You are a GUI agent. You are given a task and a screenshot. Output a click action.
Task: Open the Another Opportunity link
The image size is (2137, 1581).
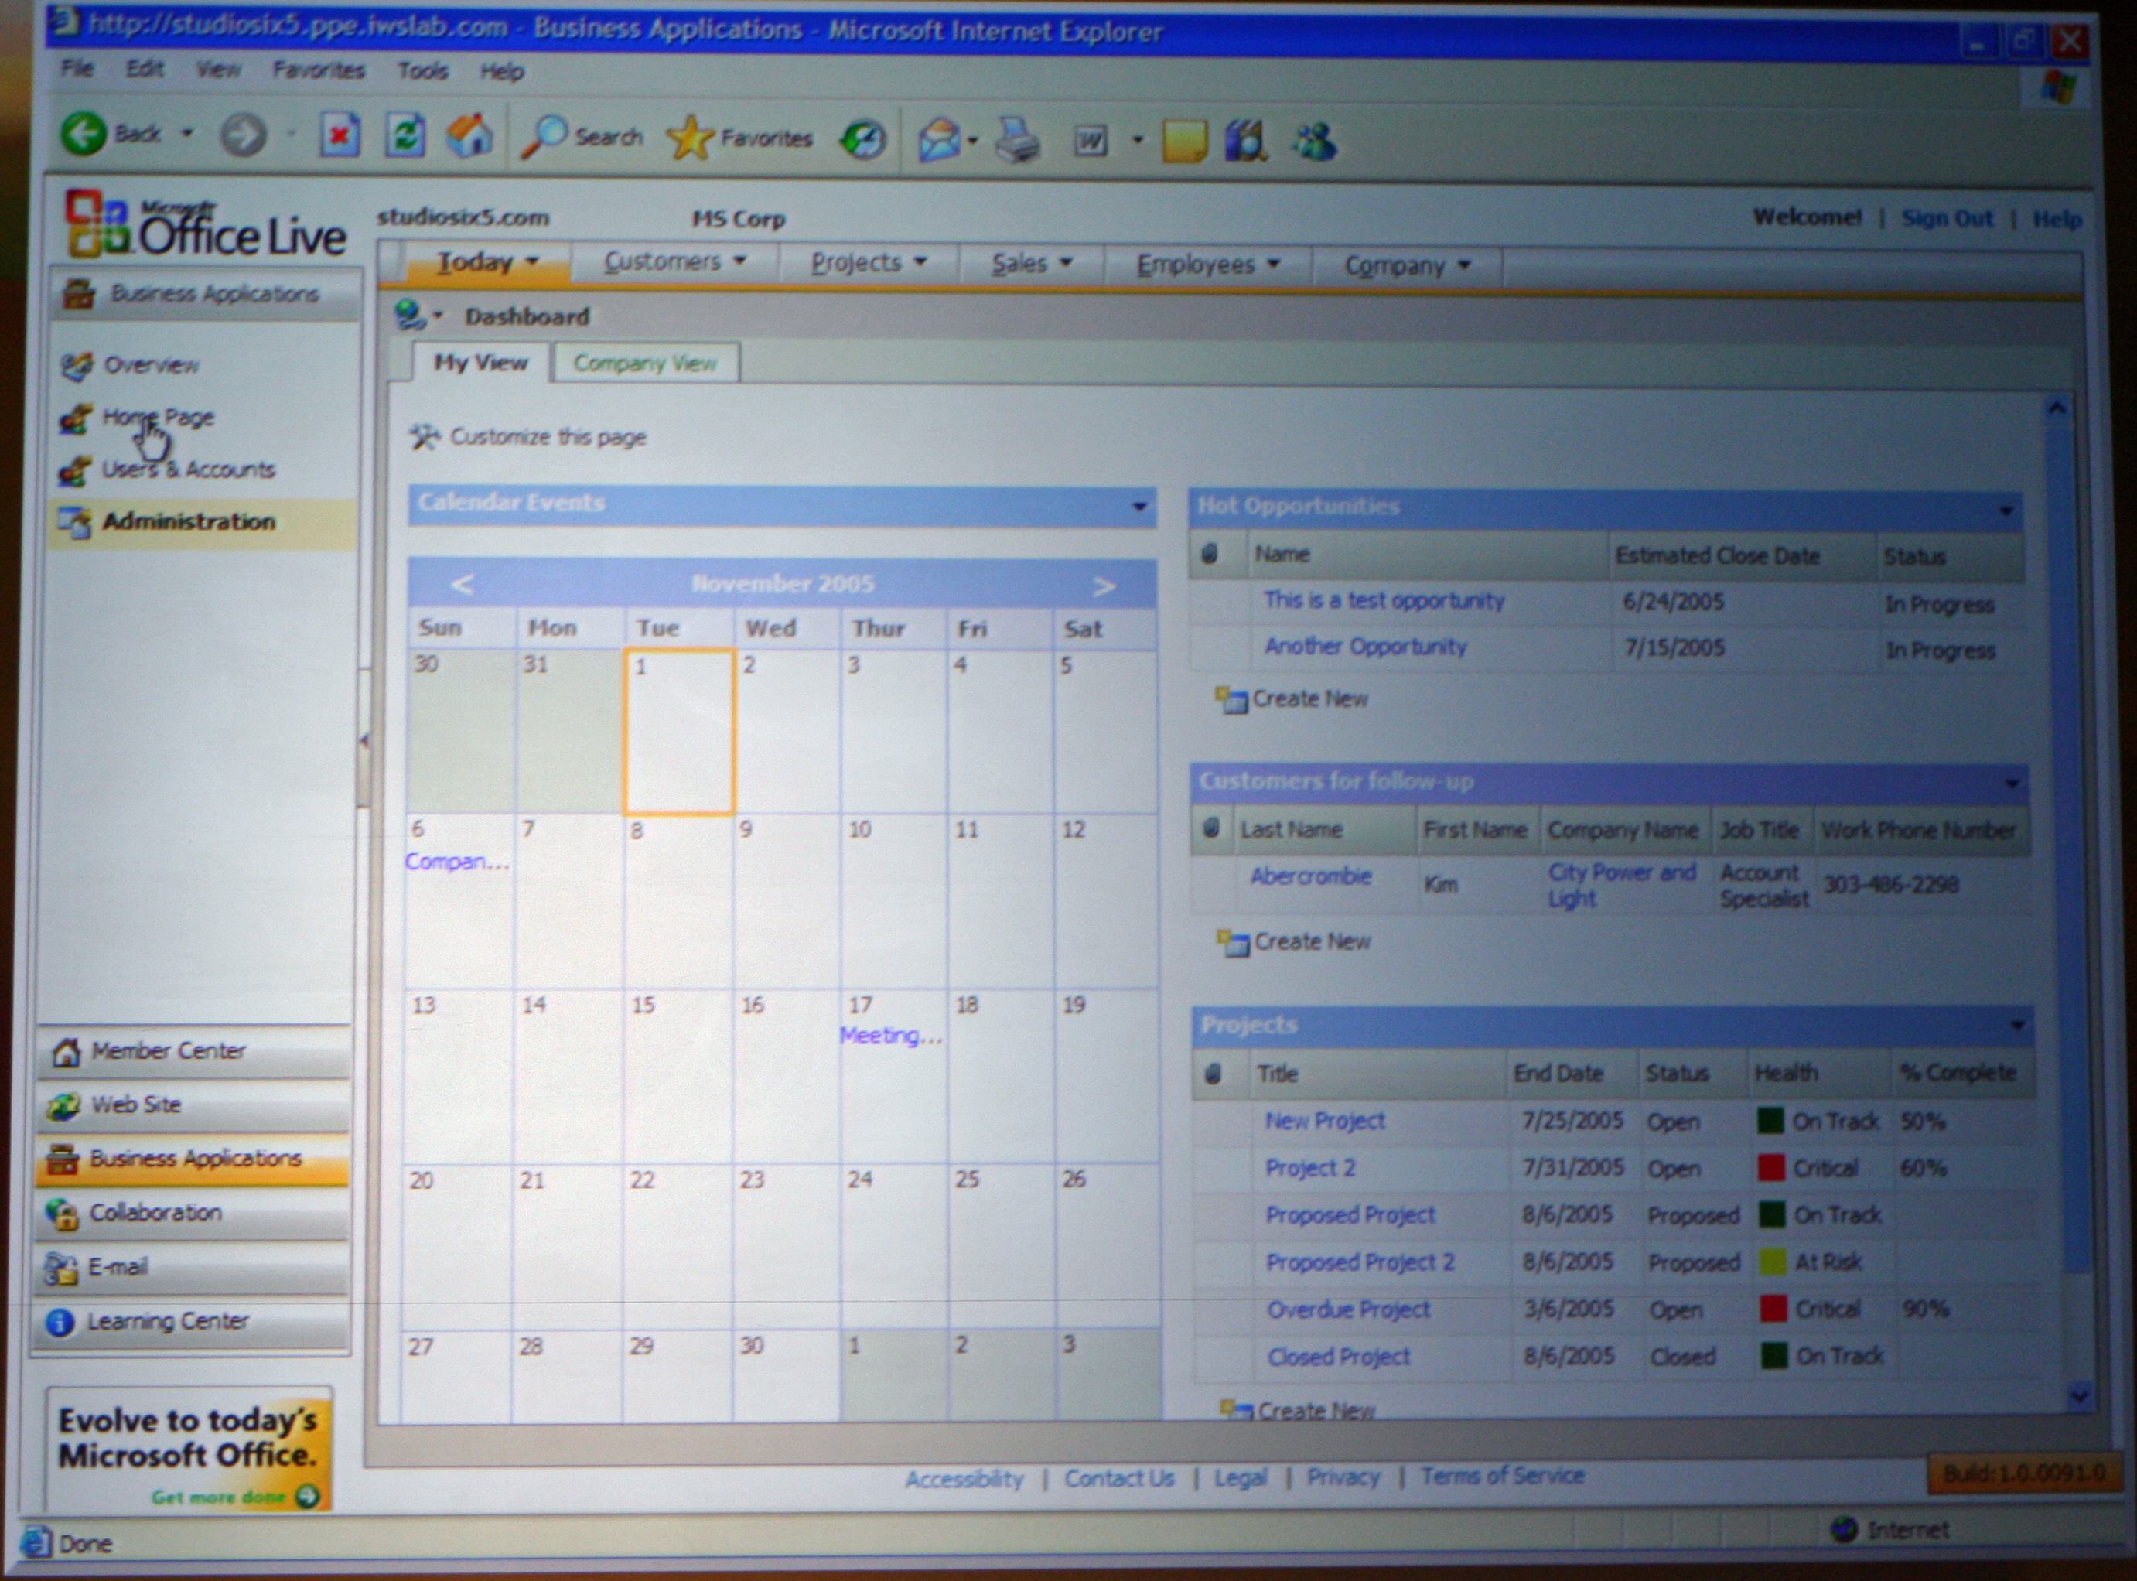(x=1364, y=647)
